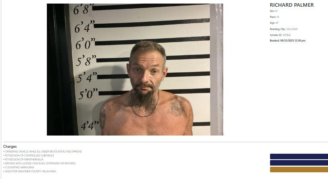Image resolution: width=328 pixels, height=179 pixels.
Task: Click the Cultivating Marijuana charge
Action: click(19, 168)
